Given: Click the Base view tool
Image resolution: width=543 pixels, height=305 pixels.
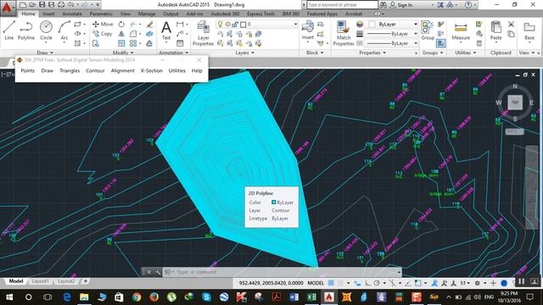Looking at the screenshot, I should point(529,31).
